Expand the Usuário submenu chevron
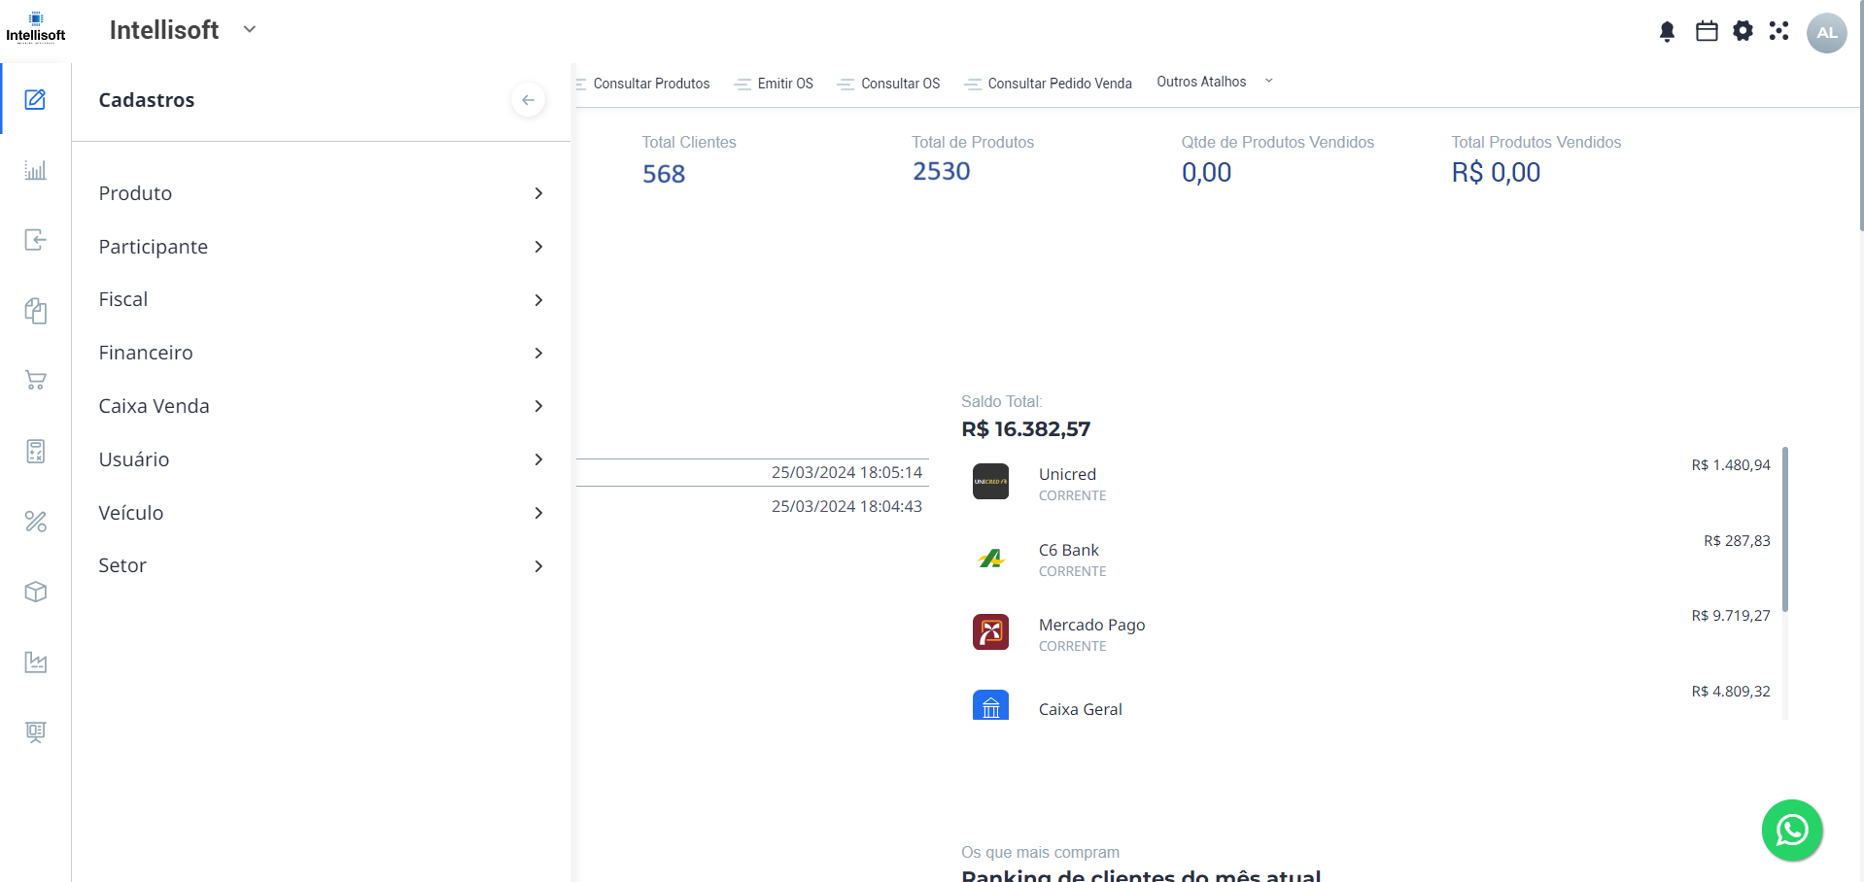The width and height of the screenshot is (1864, 882). pyautogui.click(x=538, y=459)
